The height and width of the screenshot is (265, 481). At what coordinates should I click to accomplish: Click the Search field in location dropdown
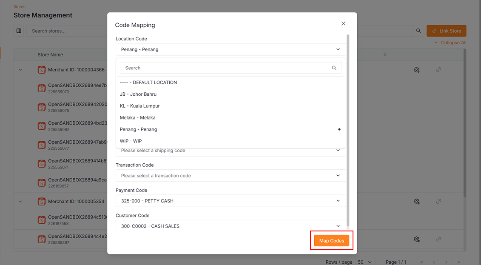click(225, 68)
